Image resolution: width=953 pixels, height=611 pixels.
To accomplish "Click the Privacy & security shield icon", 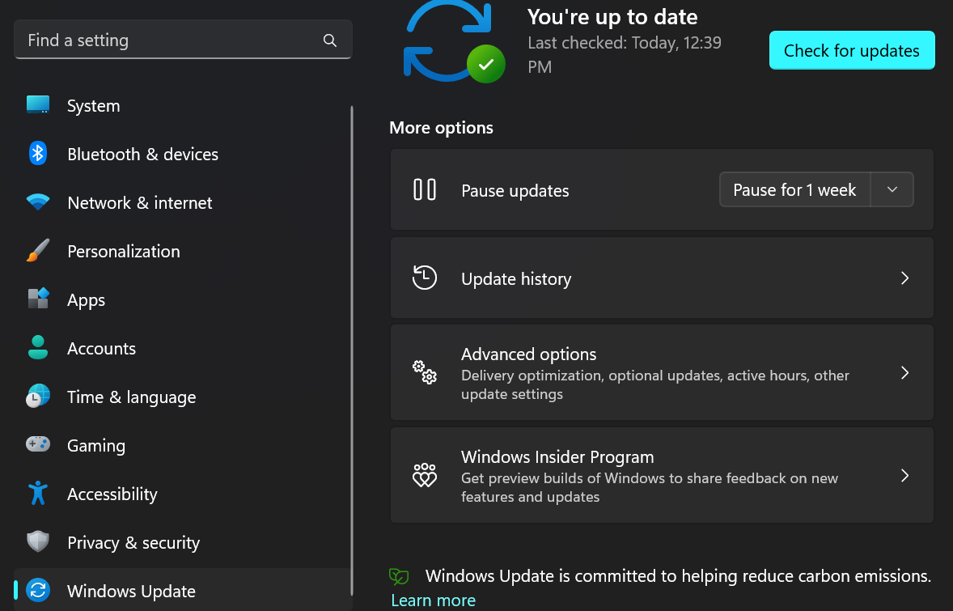I will coord(38,542).
